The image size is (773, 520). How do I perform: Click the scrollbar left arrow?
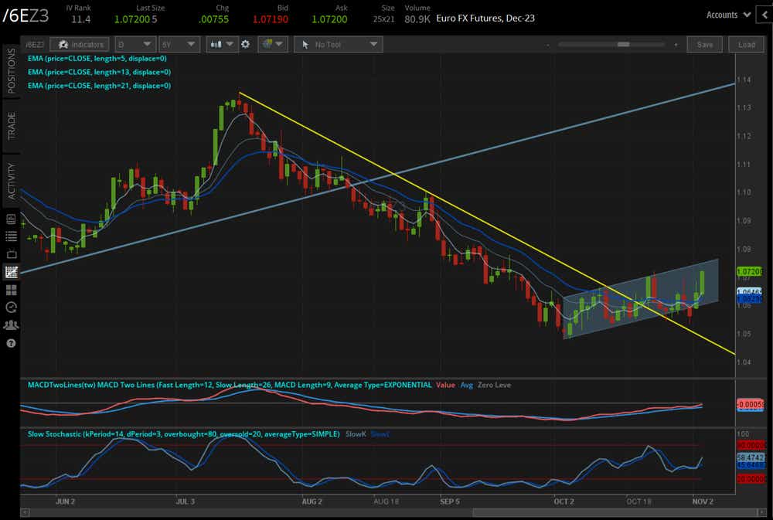coord(25,512)
